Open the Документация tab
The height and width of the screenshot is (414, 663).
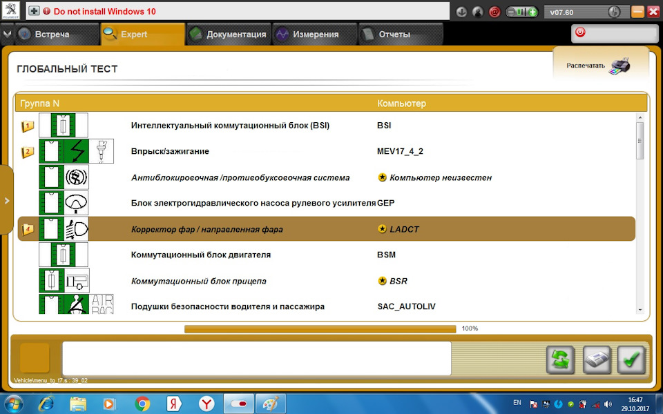pyautogui.click(x=228, y=34)
